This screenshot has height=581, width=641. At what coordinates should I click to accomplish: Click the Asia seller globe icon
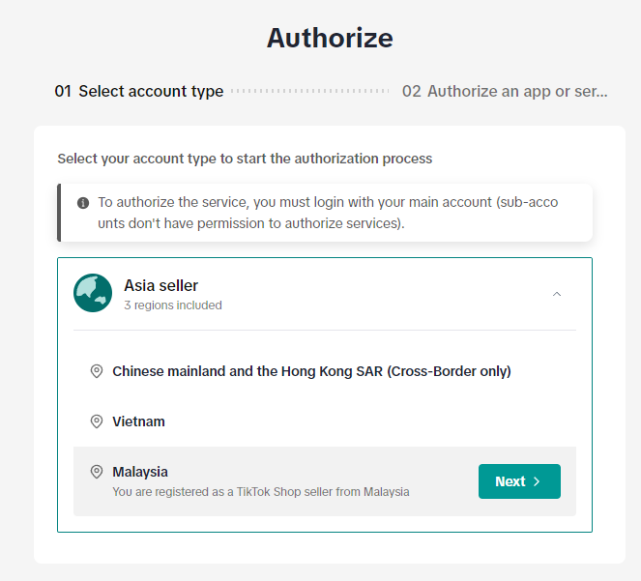(x=93, y=294)
